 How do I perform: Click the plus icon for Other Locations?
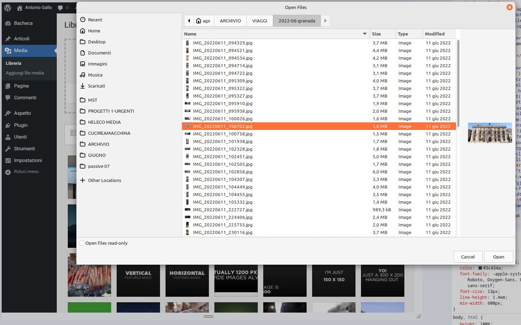click(83, 180)
